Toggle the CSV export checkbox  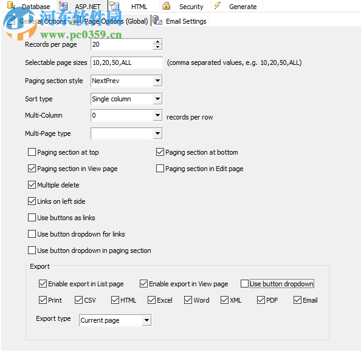[x=79, y=300]
